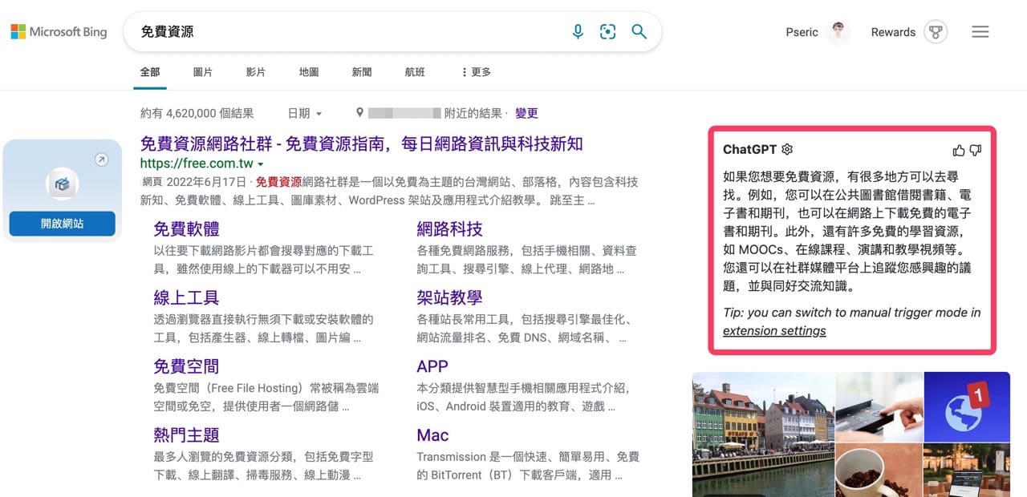
Task: Give thumbs down to ChatGPT answer
Action: [976, 150]
